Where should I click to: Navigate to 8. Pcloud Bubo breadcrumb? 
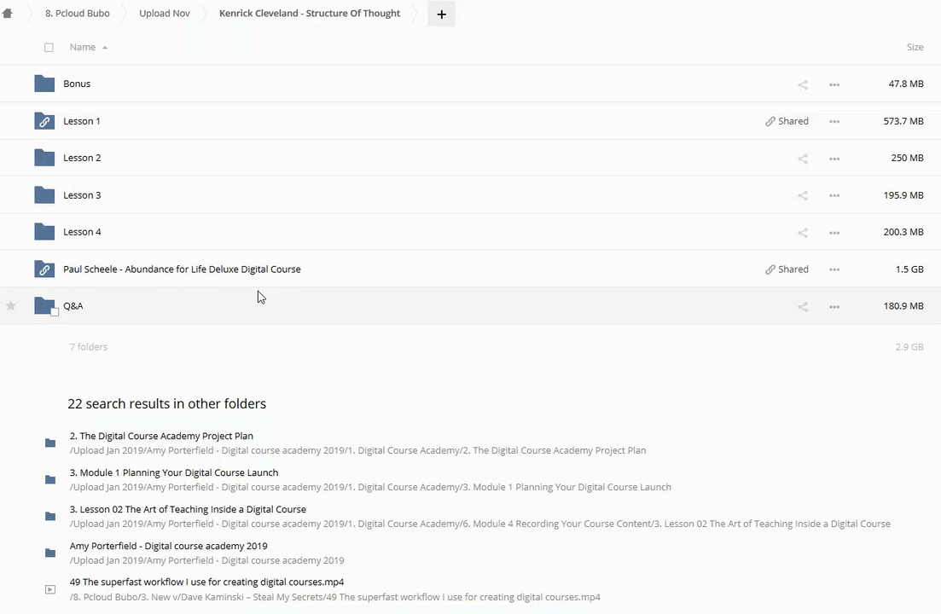[x=77, y=14]
